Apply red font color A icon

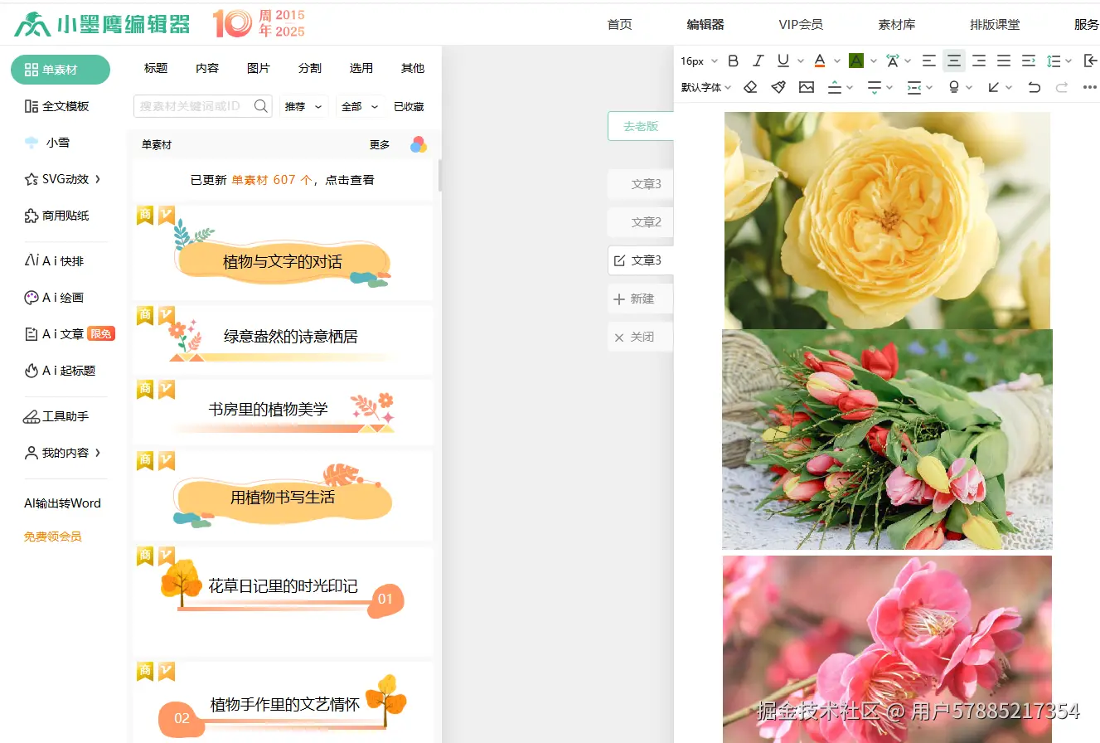(820, 61)
